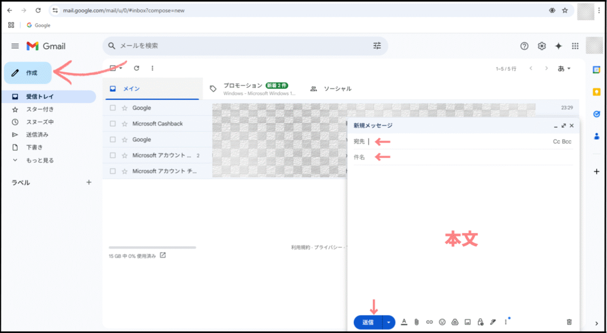Open 受信トレイ folder
This screenshot has height=333, width=607.
50,96
